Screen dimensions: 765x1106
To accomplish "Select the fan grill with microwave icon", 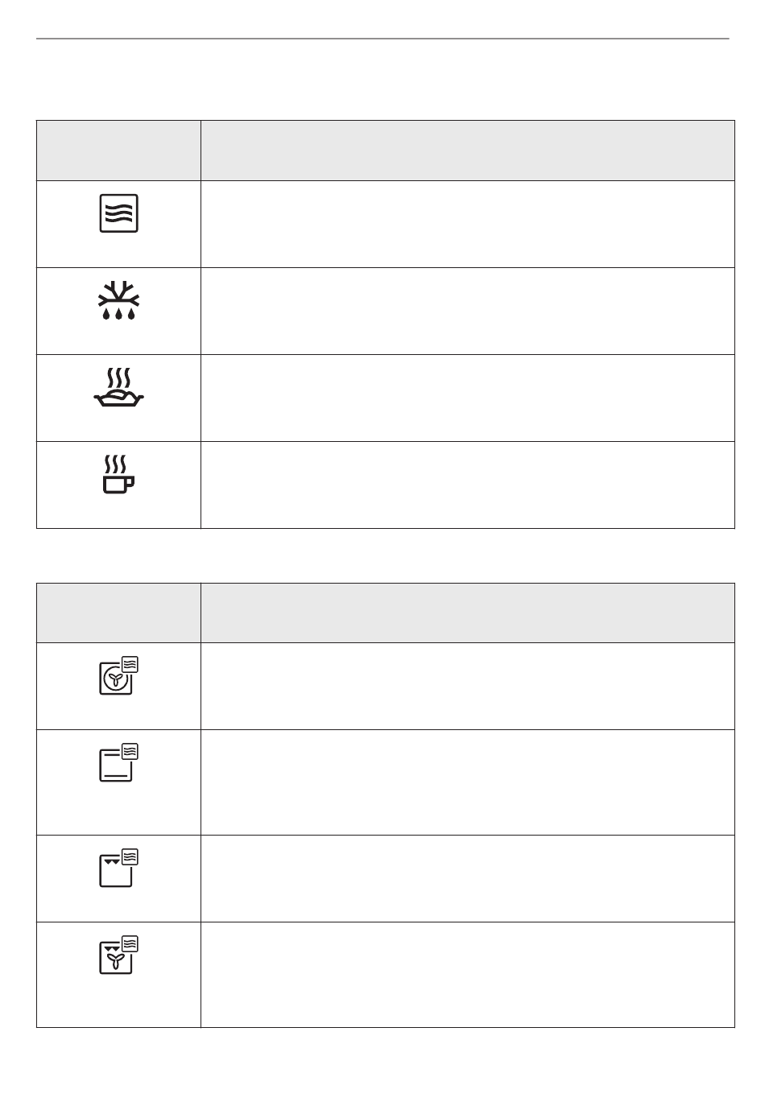I will 119,955.
